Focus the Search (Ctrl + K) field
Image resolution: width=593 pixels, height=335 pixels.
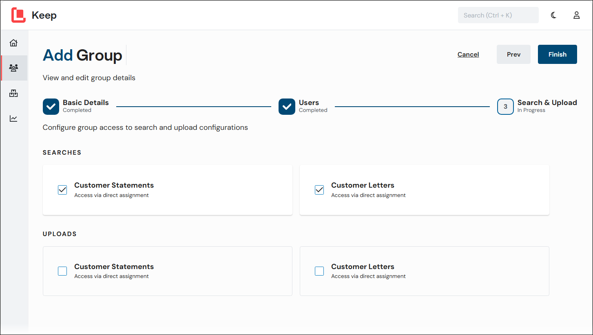498,15
